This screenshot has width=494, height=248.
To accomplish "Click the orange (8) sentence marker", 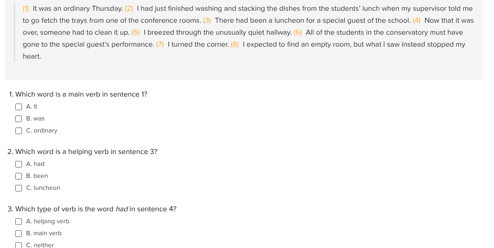I will [x=235, y=45].
